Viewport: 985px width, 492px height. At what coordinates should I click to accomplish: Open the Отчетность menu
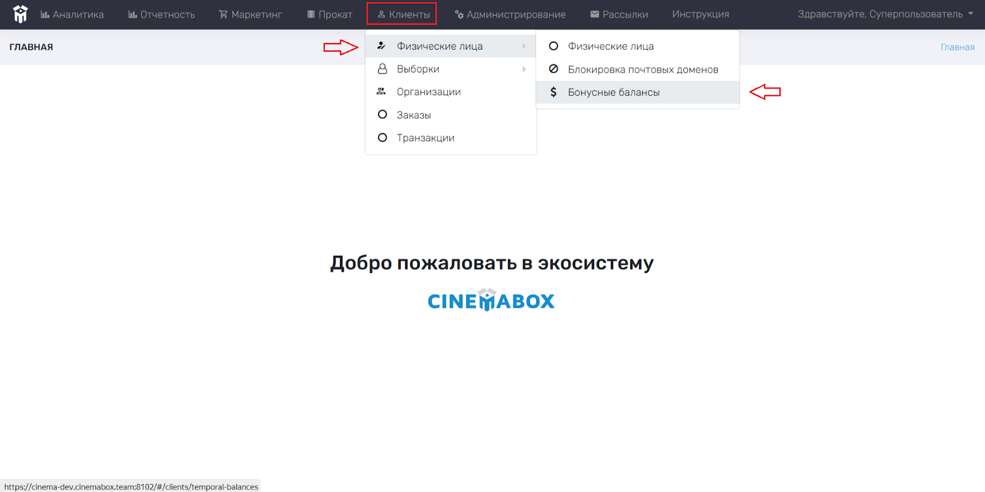tap(161, 14)
